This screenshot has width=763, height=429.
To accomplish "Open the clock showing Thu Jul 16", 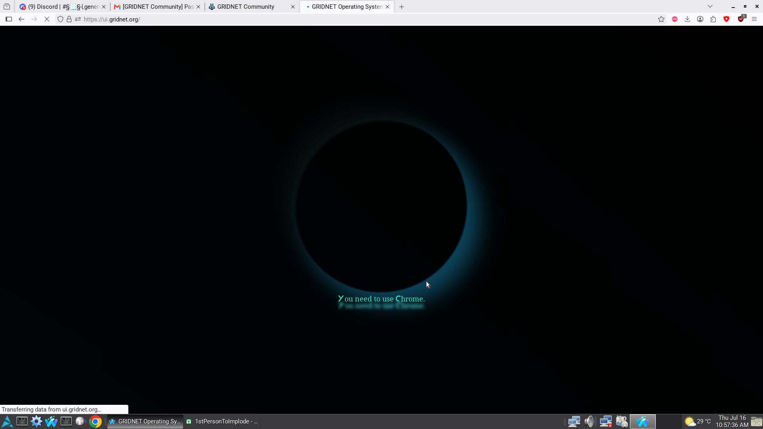I will coord(732,421).
